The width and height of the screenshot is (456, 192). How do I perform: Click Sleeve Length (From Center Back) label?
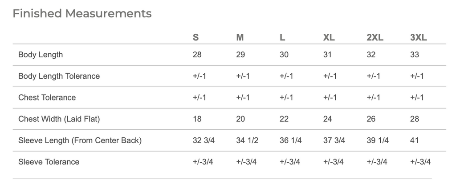(x=80, y=140)
